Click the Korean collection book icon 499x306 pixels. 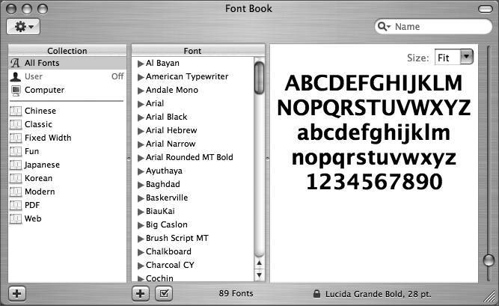tap(16, 178)
